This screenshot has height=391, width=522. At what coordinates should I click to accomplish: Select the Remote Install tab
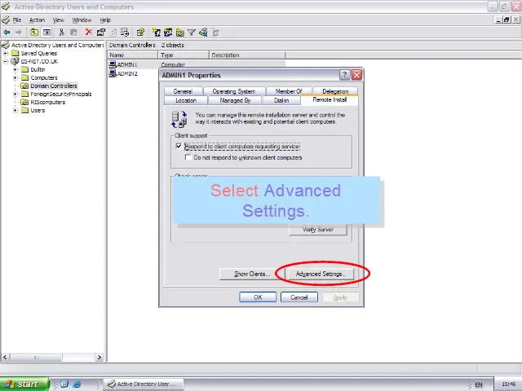click(330, 99)
